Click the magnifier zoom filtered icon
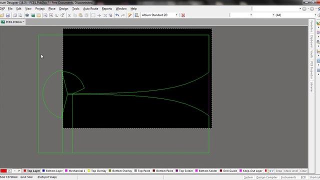 click(56, 15)
